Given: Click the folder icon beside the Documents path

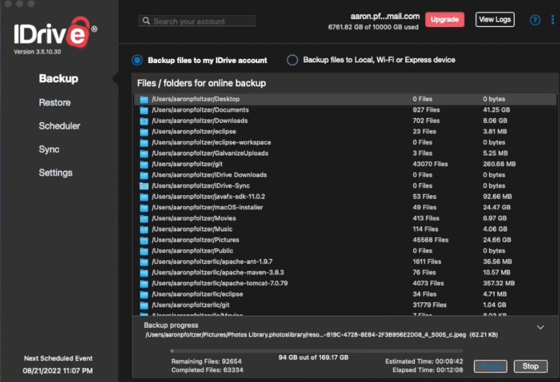Looking at the screenshot, I should pos(144,110).
